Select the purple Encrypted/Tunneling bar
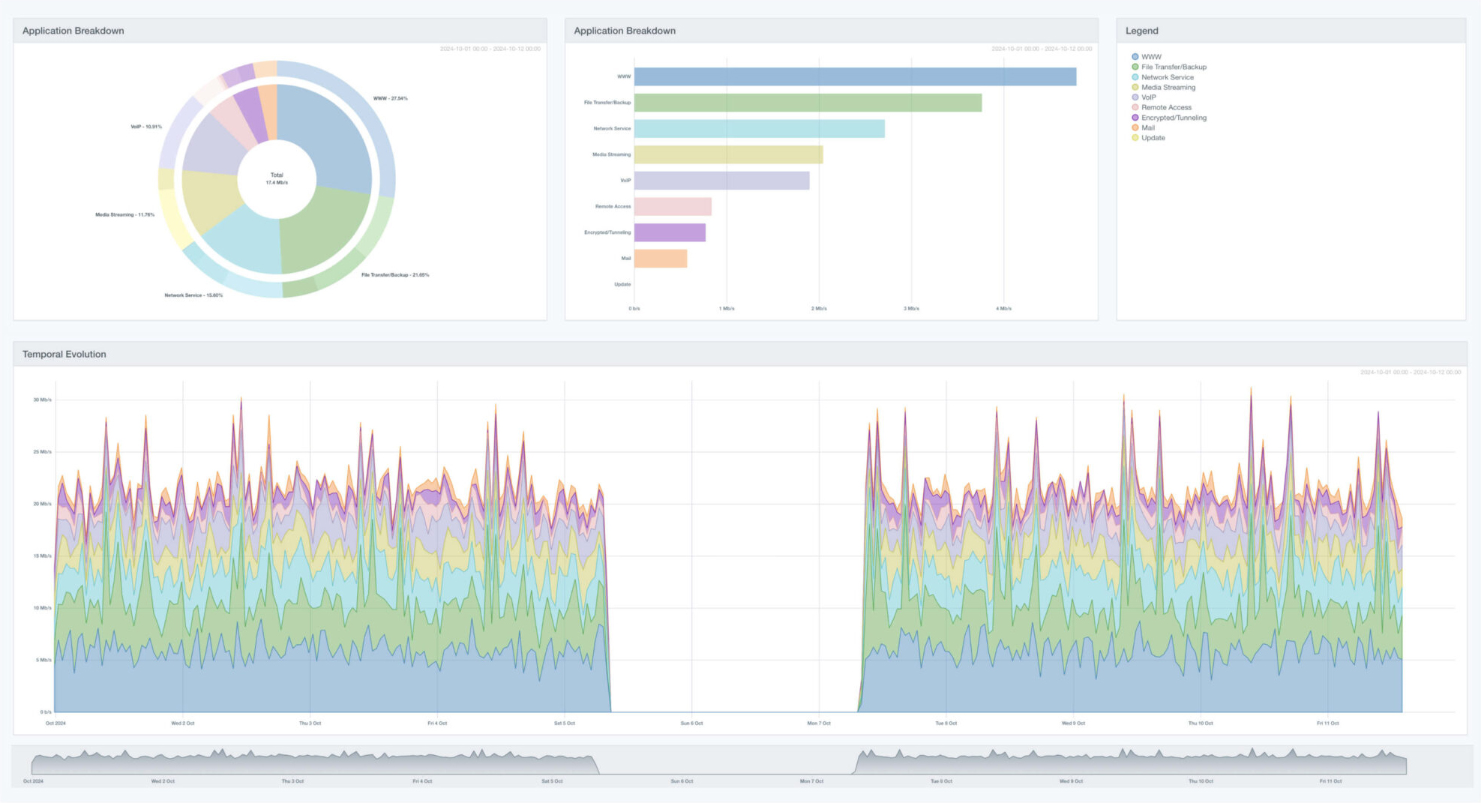 tap(670, 232)
